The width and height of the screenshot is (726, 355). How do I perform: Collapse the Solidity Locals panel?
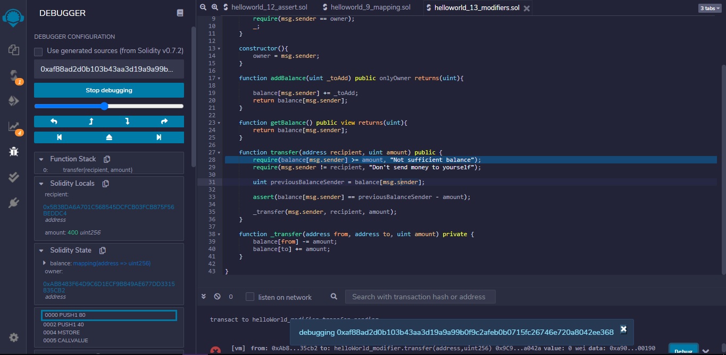coord(41,184)
